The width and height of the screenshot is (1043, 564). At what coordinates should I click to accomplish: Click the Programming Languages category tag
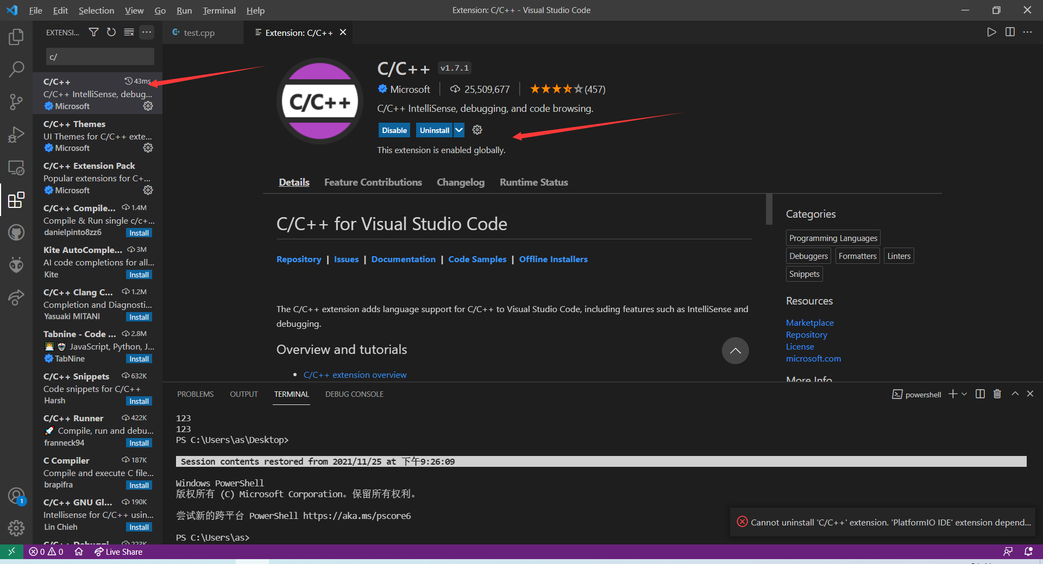833,238
